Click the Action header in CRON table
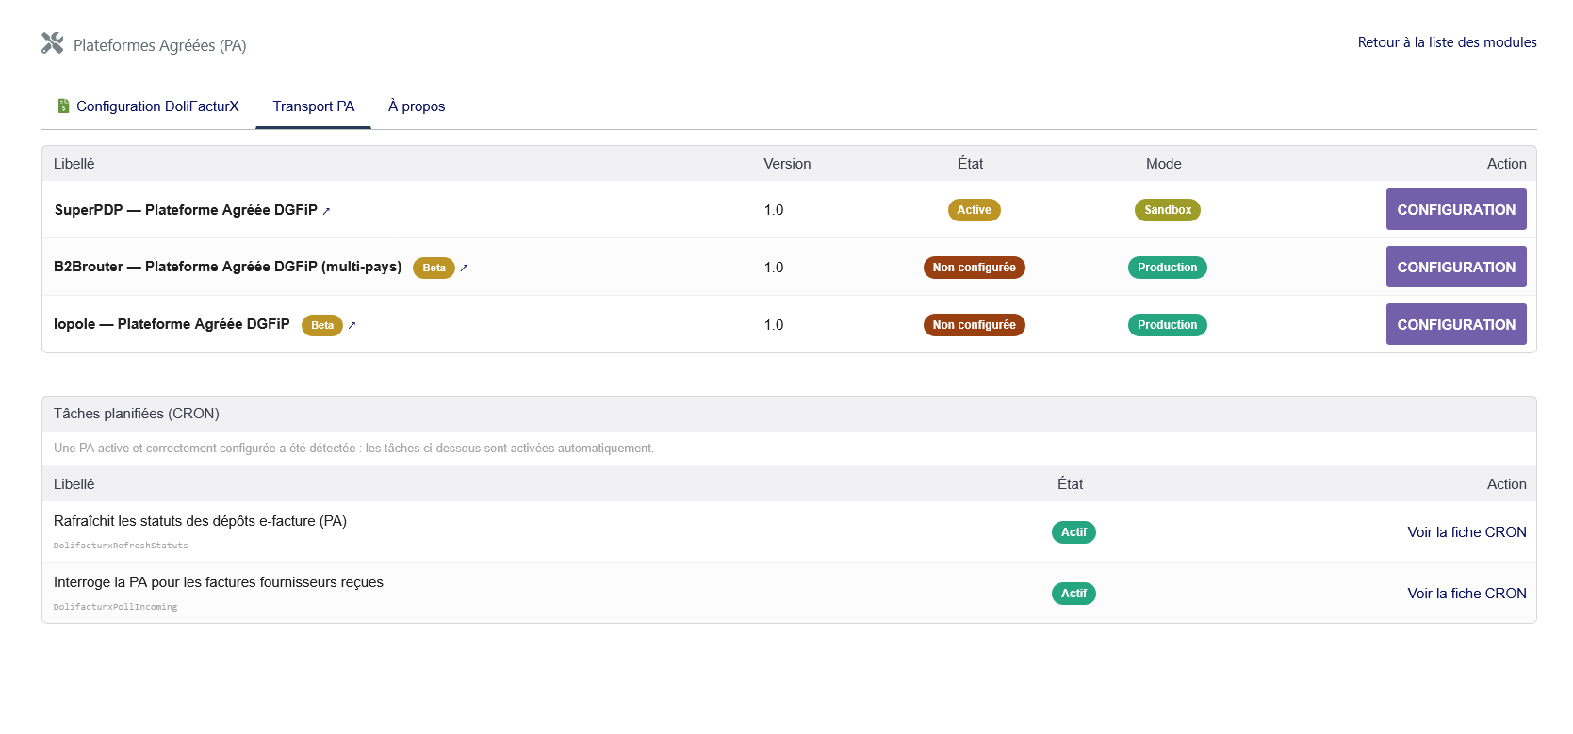The width and height of the screenshot is (1573, 734). [x=1506, y=484]
